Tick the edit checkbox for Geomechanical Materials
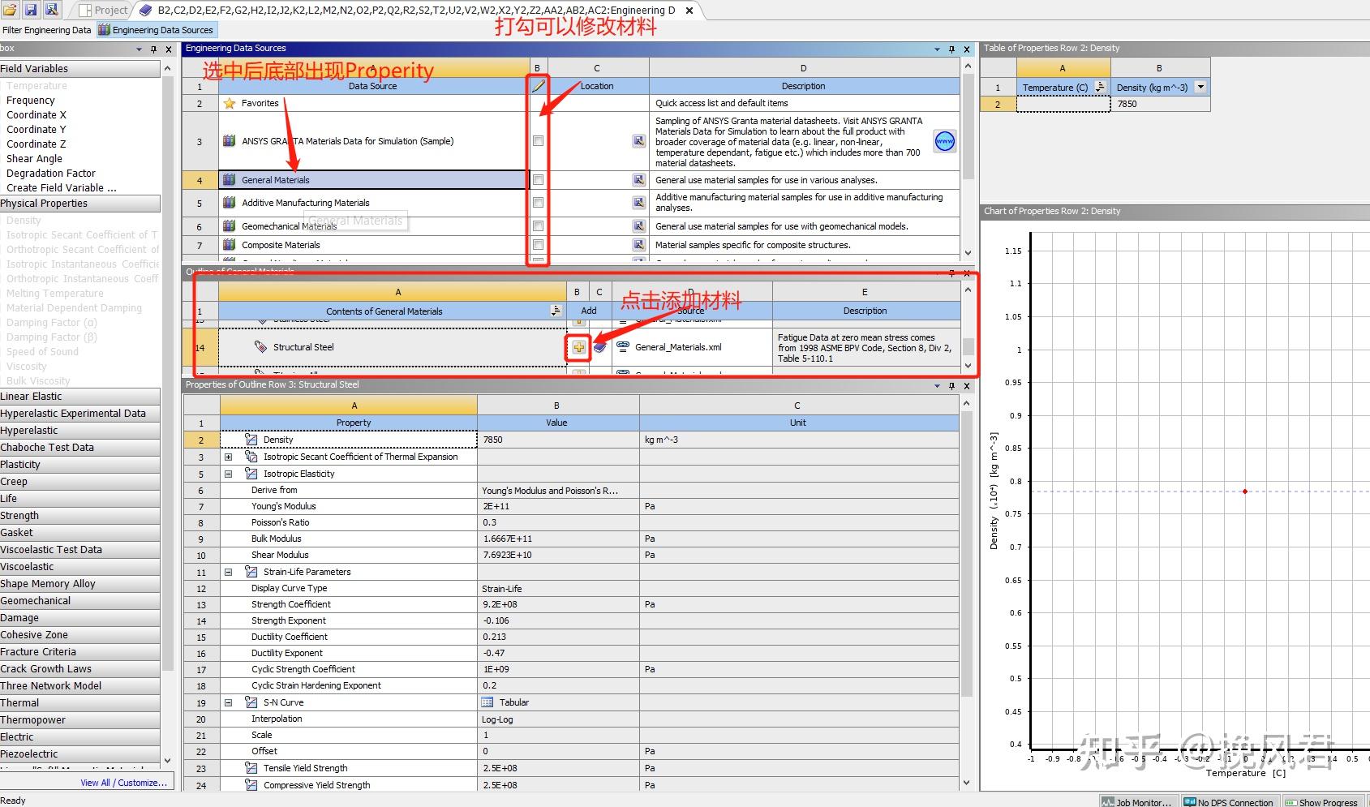Viewport: 1370px width, 807px height. [538, 226]
